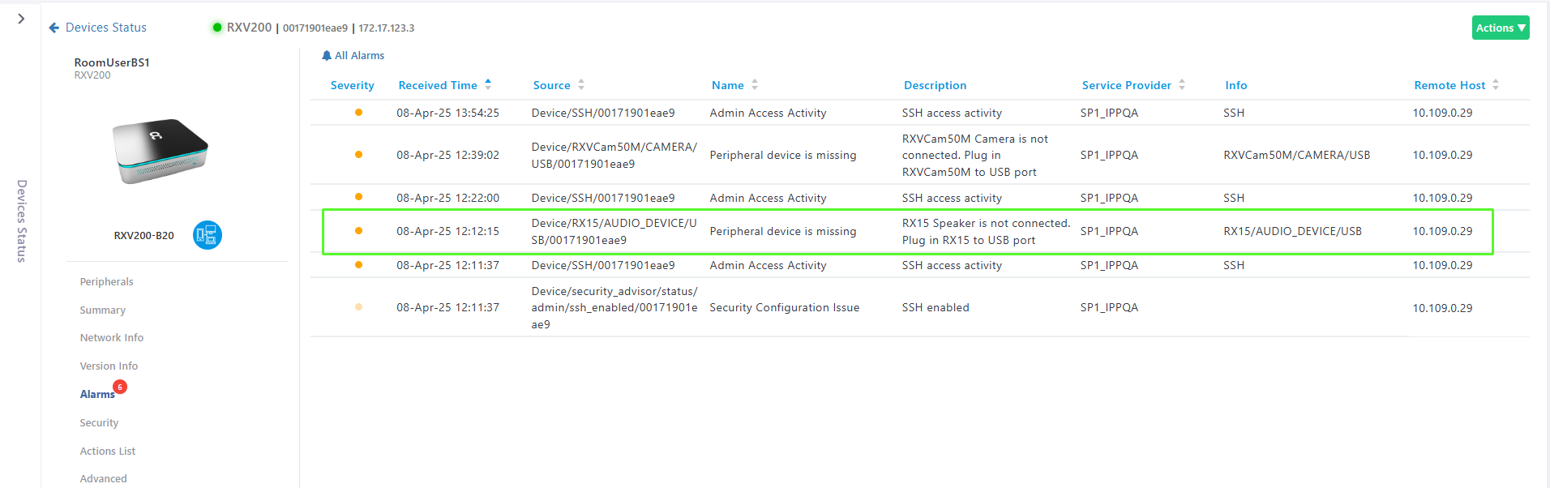Click the Service Provider column header

1126,85
